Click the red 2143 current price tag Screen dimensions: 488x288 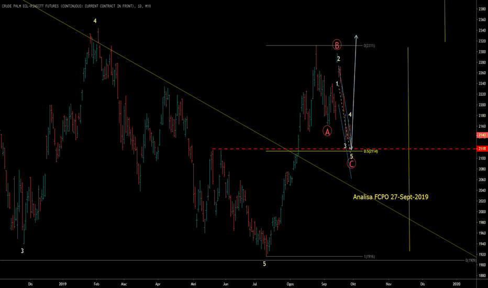482,135
